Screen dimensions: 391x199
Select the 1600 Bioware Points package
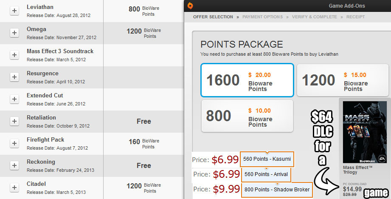coord(247,80)
